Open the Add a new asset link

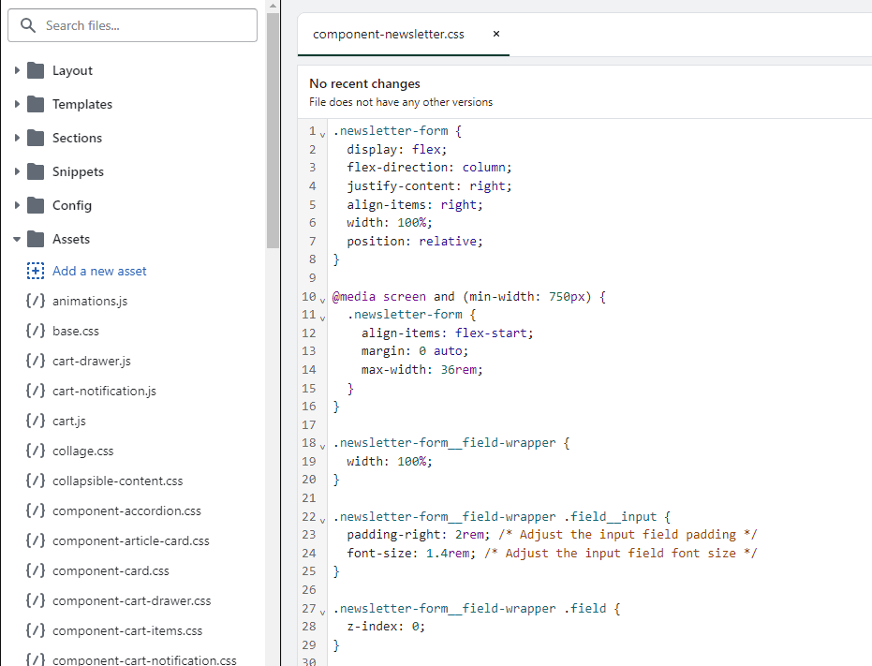point(99,271)
